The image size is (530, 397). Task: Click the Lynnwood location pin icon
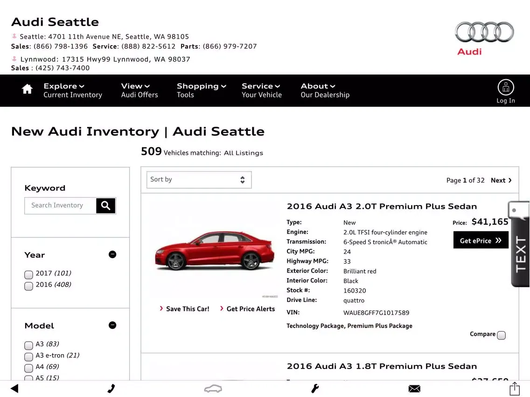14,59
